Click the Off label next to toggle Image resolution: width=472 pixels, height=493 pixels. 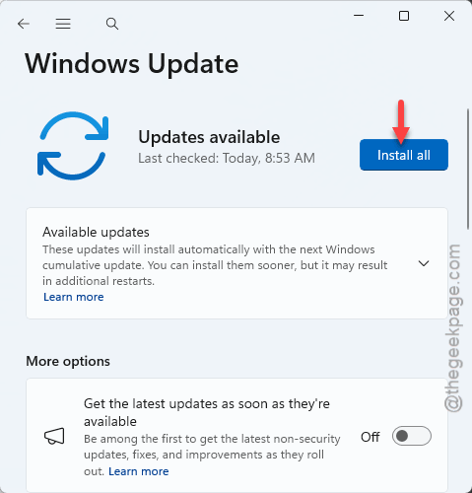click(371, 437)
